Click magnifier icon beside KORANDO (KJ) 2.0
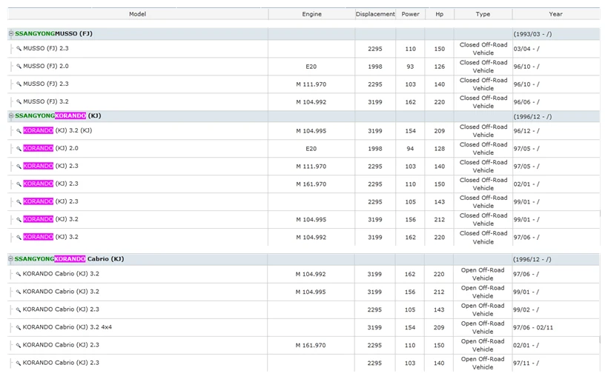Viewport: 608px width, 379px height. point(19,149)
